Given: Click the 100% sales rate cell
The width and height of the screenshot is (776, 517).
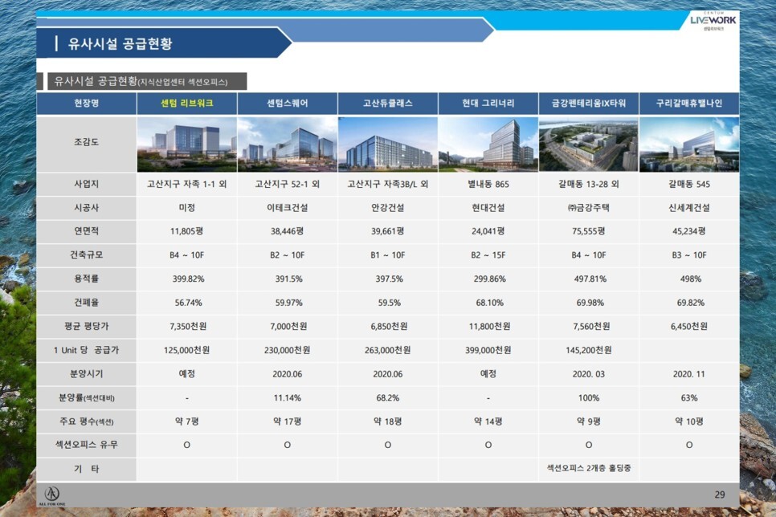Looking at the screenshot, I should pyautogui.click(x=589, y=397).
